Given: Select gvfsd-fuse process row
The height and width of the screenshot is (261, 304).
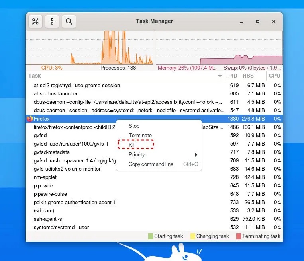Looking at the screenshot, I should point(154,144).
